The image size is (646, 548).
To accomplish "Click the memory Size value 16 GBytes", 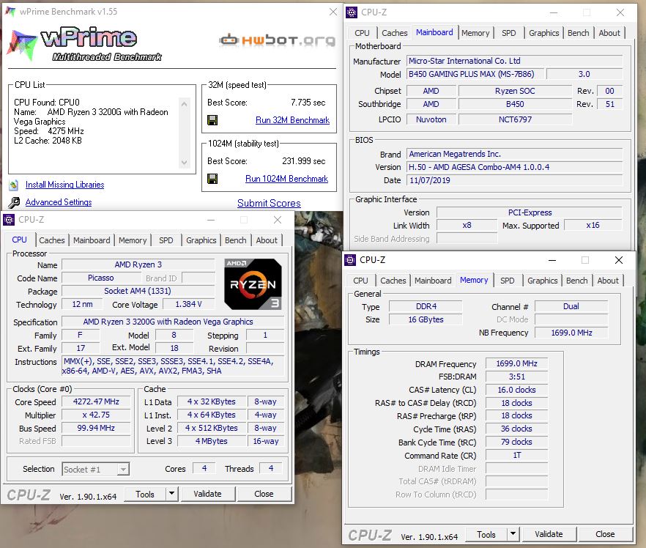I will pos(426,319).
